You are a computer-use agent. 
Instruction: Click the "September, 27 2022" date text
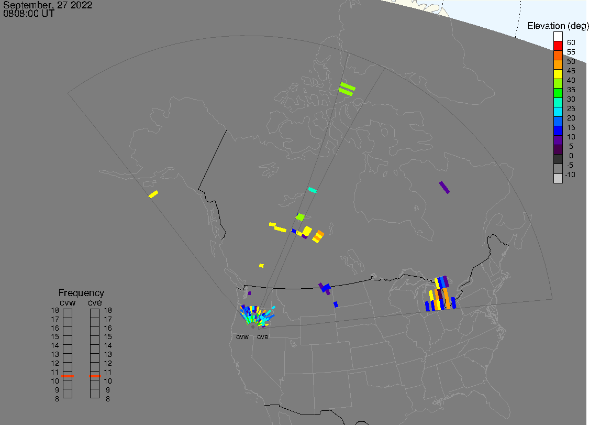pyautogui.click(x=48, y=5)
